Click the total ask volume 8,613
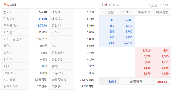 click(x=112, y=81)
